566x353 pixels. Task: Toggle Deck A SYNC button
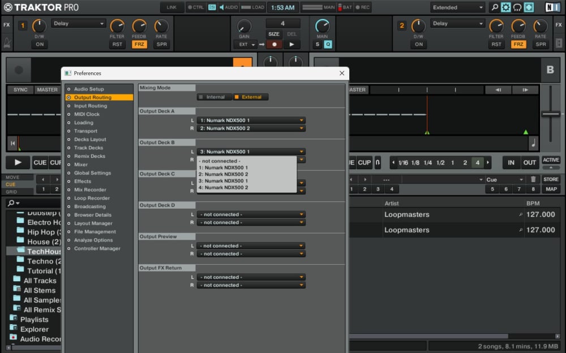(20, 89)
